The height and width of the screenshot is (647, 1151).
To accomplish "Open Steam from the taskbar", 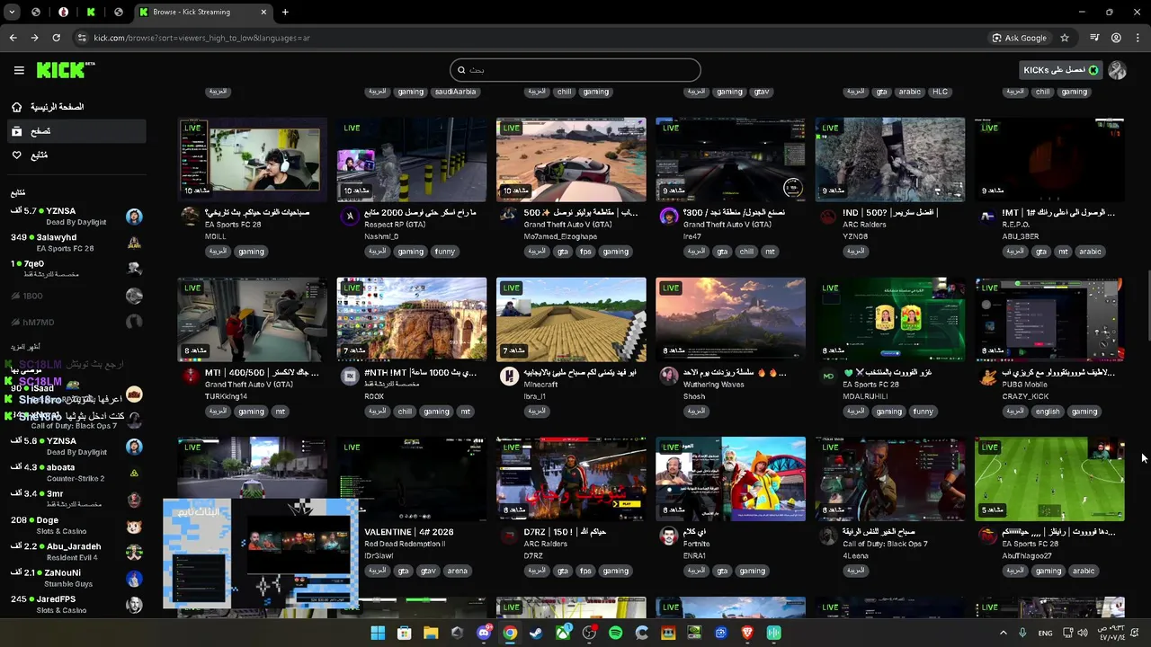I will tap(536, 633).
